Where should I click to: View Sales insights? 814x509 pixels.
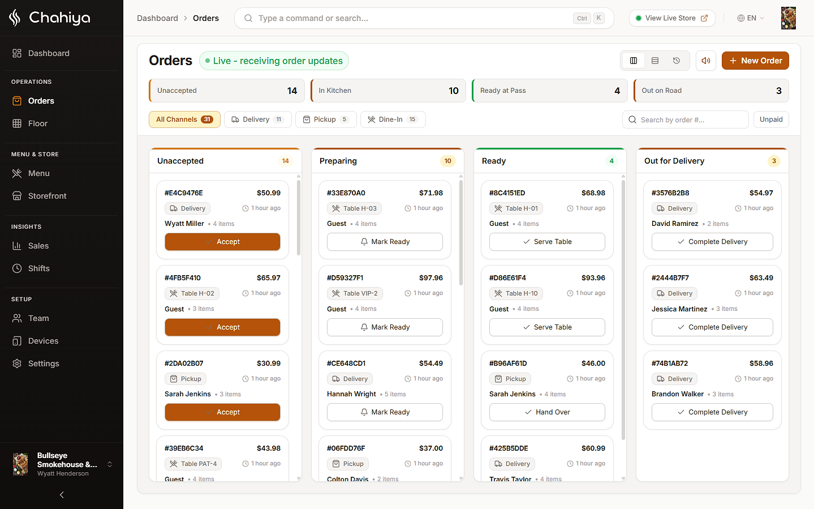[x=62, y=246]
